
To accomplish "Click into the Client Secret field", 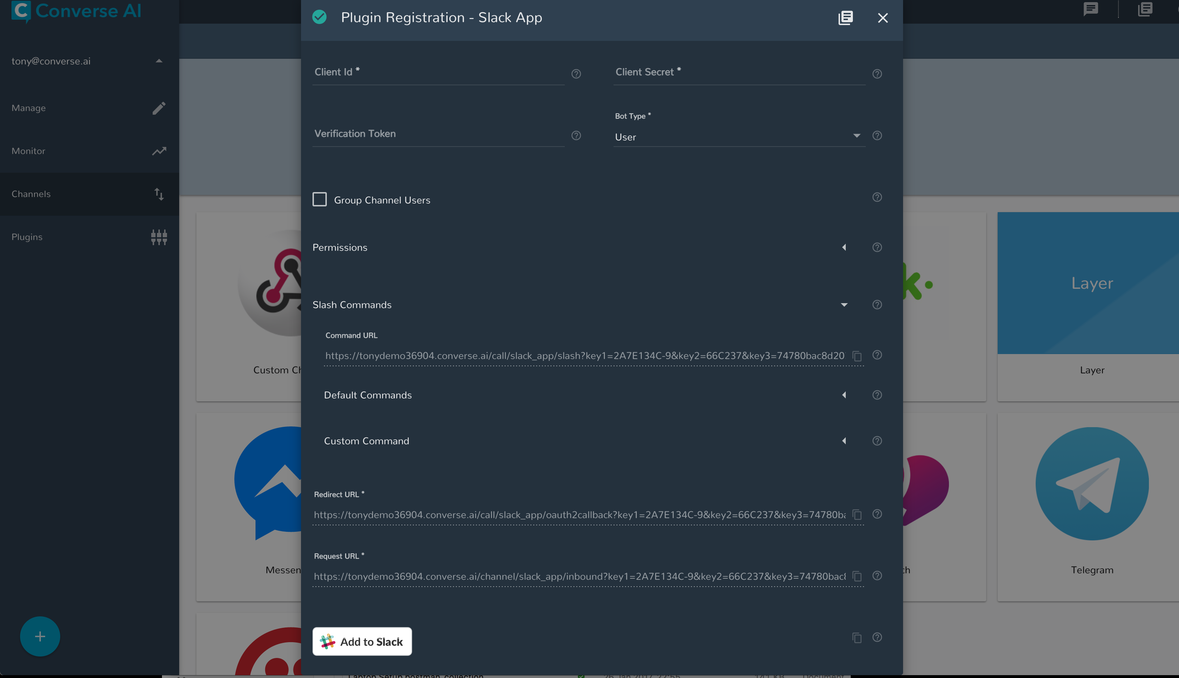I will pyautogui.click(x=739, y=73).
